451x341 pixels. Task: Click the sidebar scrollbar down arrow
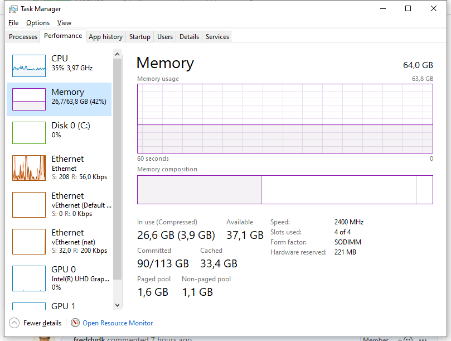(117, 305)
